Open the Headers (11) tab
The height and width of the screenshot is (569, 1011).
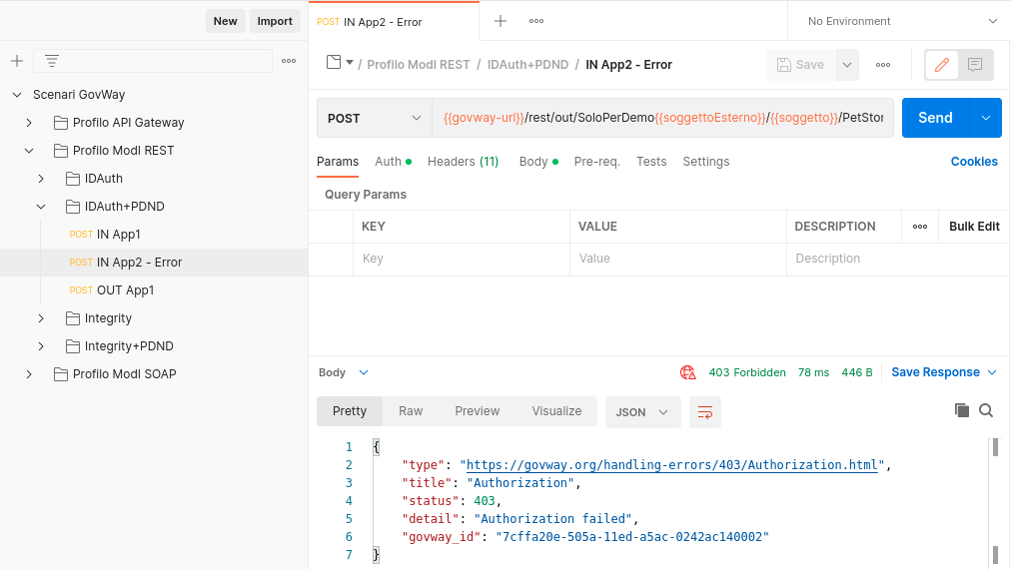[x=463, y=162]
